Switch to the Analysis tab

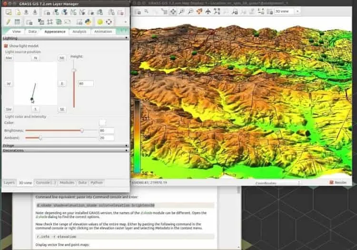tap(79, 31)
